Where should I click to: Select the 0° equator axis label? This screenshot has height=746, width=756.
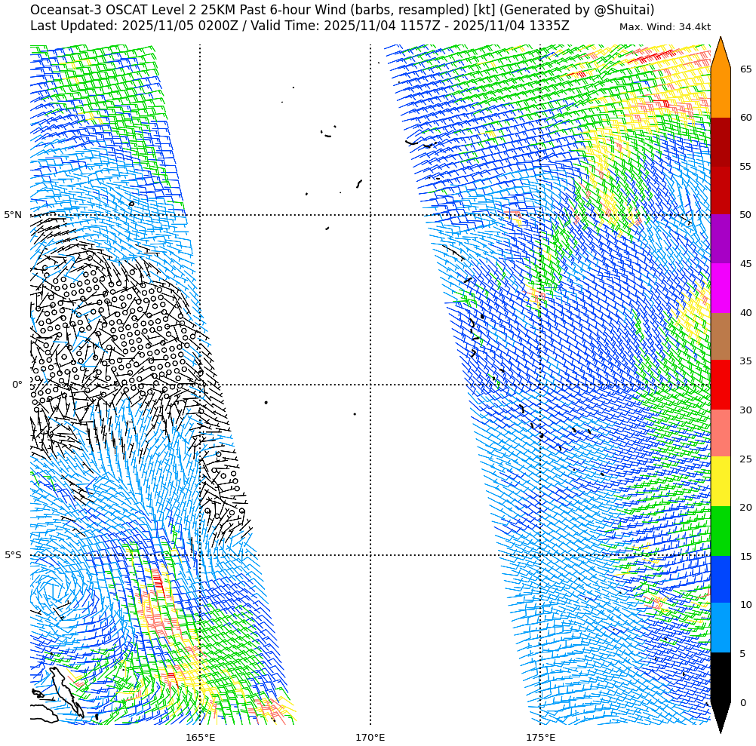click(x=17, y=385)
